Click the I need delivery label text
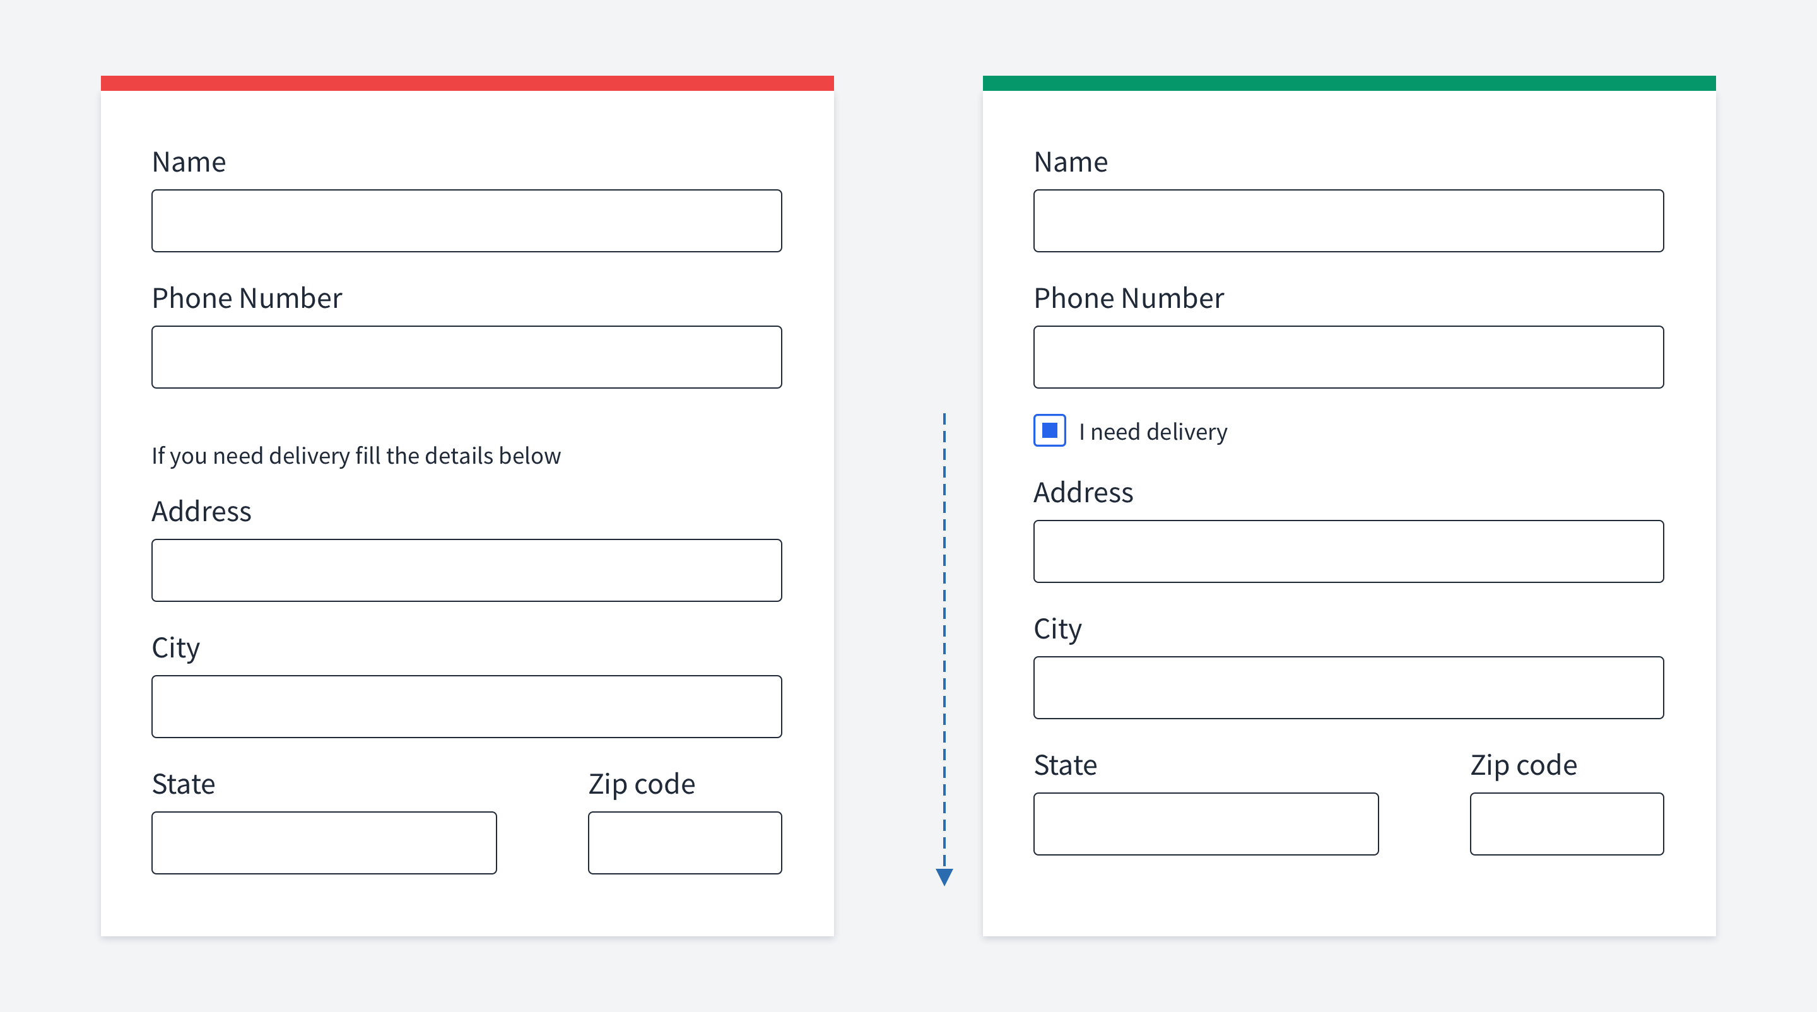This screenshot has width=1817, height=1012. tap(1153, 432)
